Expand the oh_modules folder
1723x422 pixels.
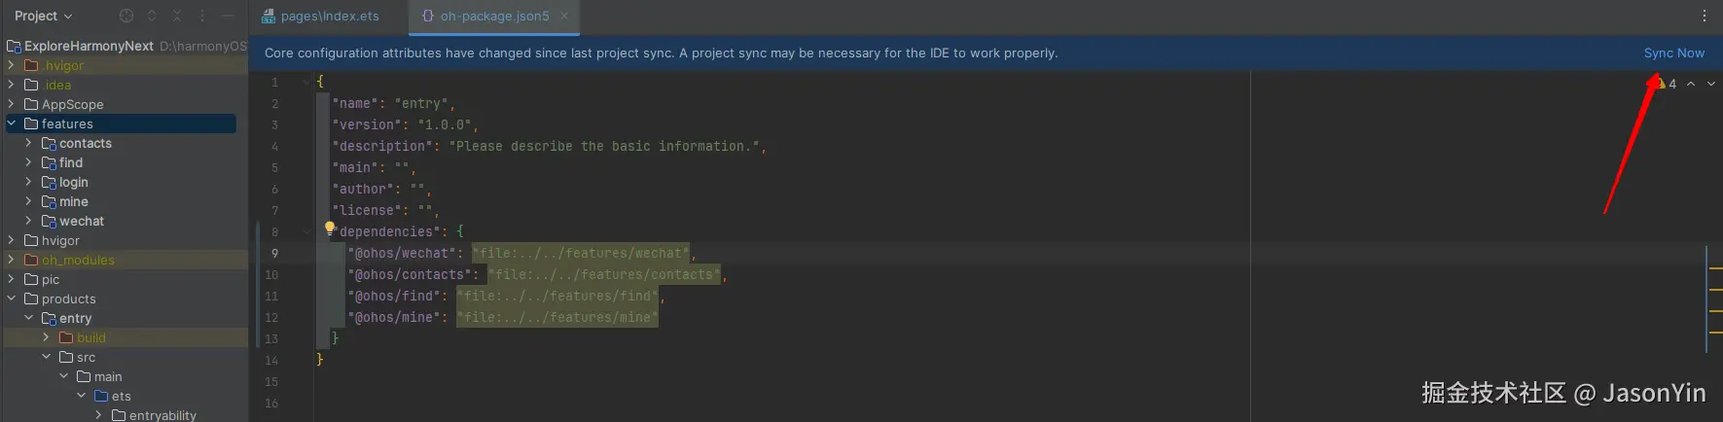pyautogui.click(x=12, y=260)
